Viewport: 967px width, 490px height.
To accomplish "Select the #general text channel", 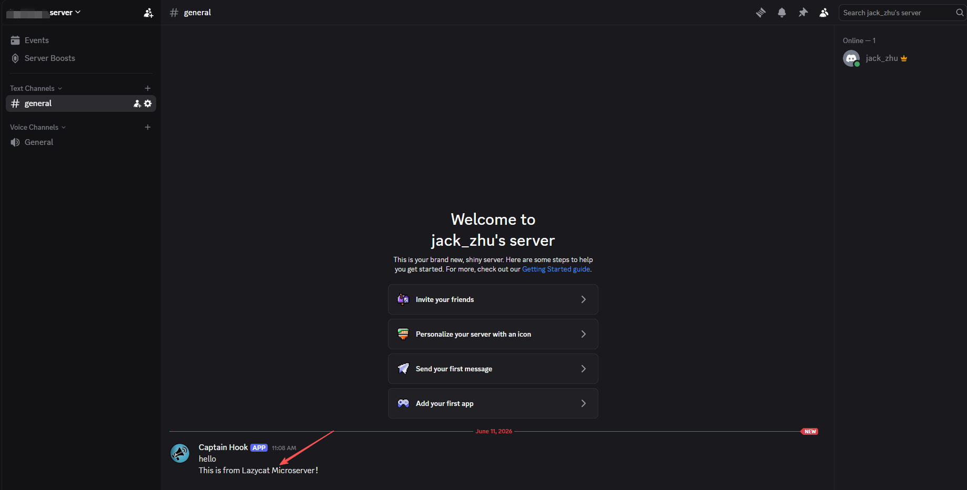I will click(x=81, y=103).
